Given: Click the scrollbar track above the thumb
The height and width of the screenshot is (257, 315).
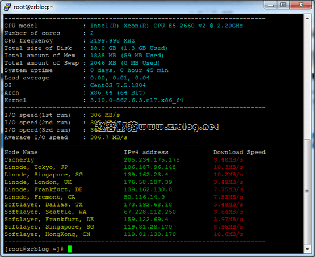Looking at the screenshot, I should (308, 81).
